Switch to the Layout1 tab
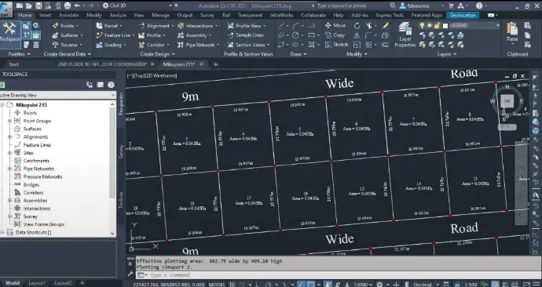The width and height of the screenshot is (542, 287). pyautogui.click(x=37, y=283)
